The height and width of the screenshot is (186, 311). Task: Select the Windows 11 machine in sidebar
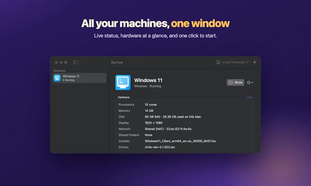[x=79, y=78]
